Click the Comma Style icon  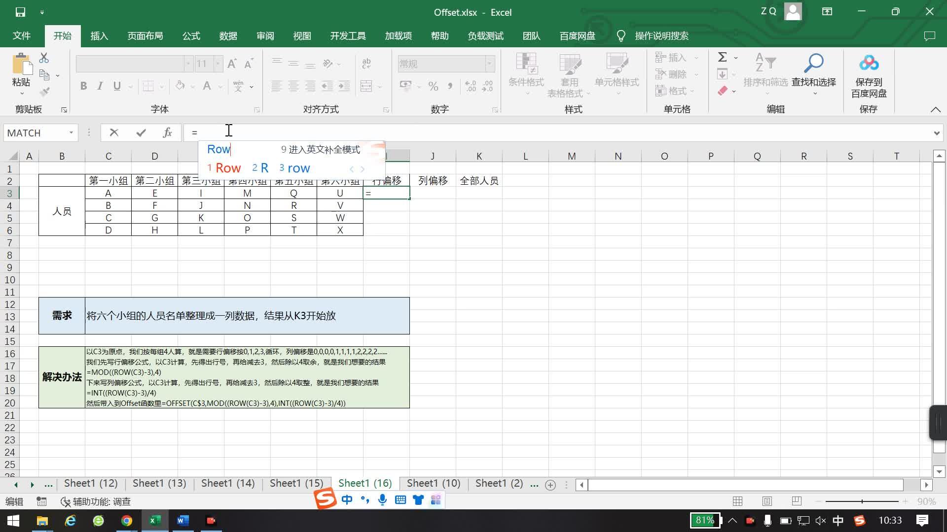coord(450,86)
